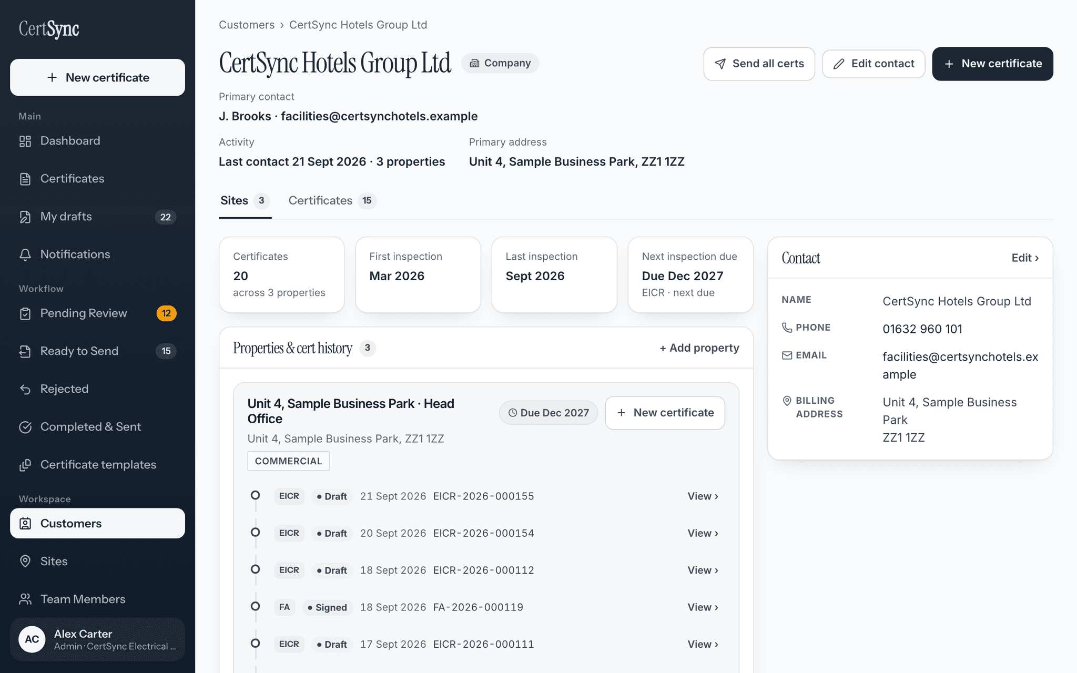1077x673 pixels.
Task: Click the Certificates document icon in sidebar
Action: [x=25, y=179]
